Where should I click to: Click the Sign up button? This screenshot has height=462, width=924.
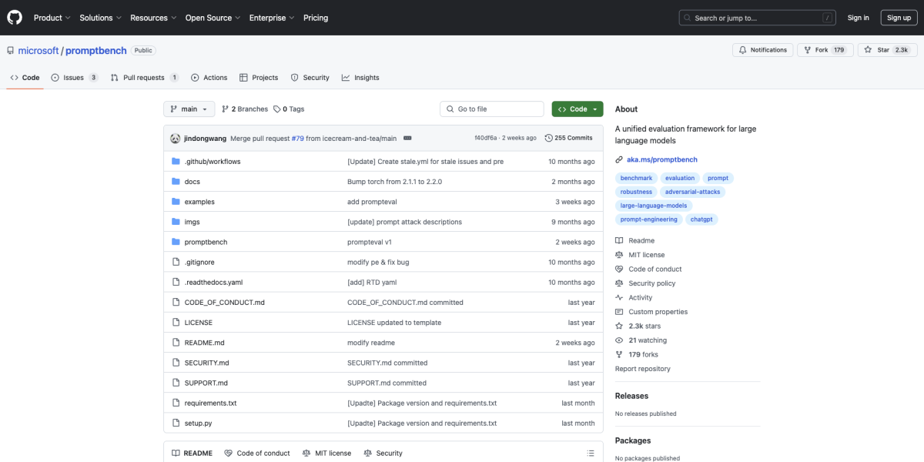coord(899,17)
